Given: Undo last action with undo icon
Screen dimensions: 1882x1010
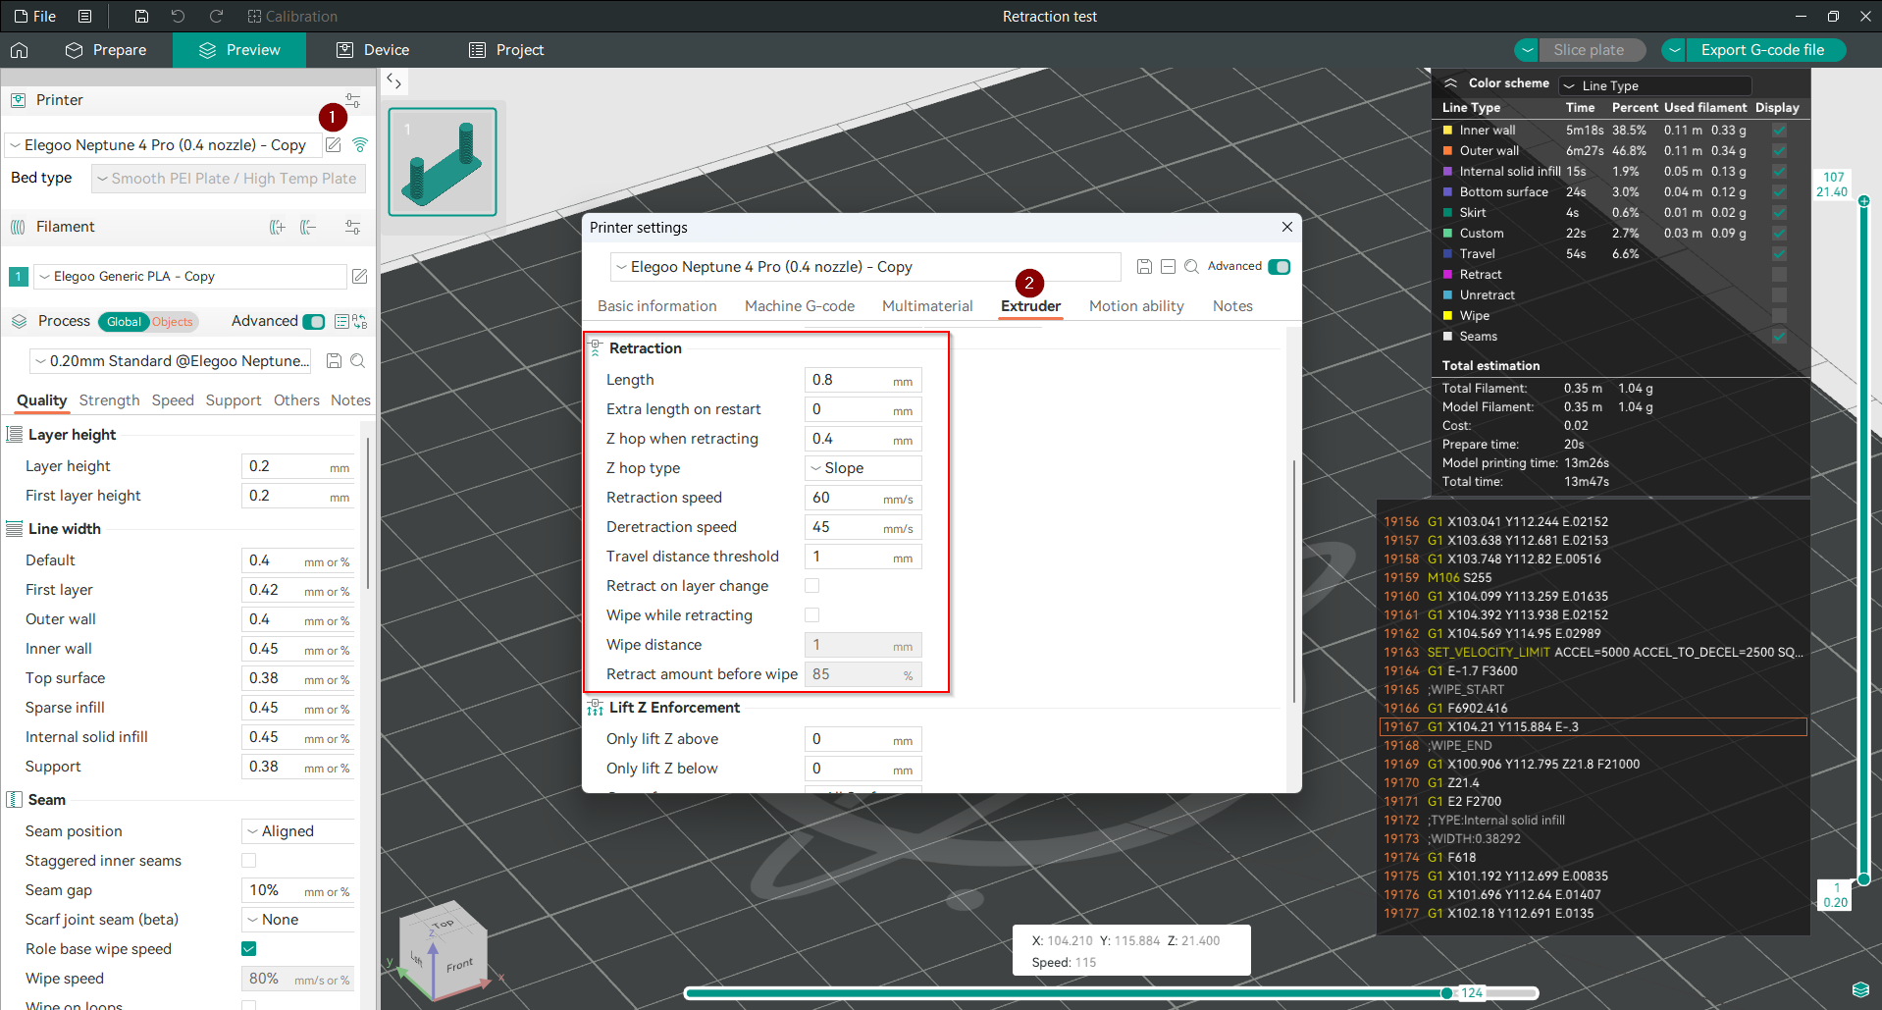Looking at the screenshot, I should coord(178,16).
